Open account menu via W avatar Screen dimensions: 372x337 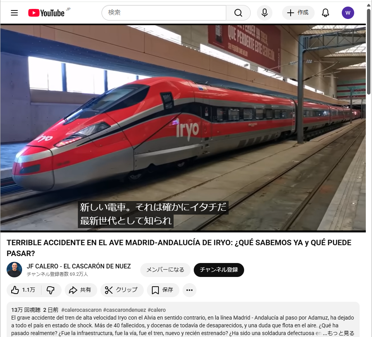pyautogui.click(x=348, y=13)
